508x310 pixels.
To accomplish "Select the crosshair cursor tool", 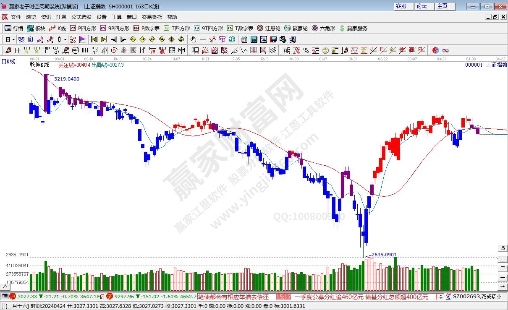I will tap(203, 39).
